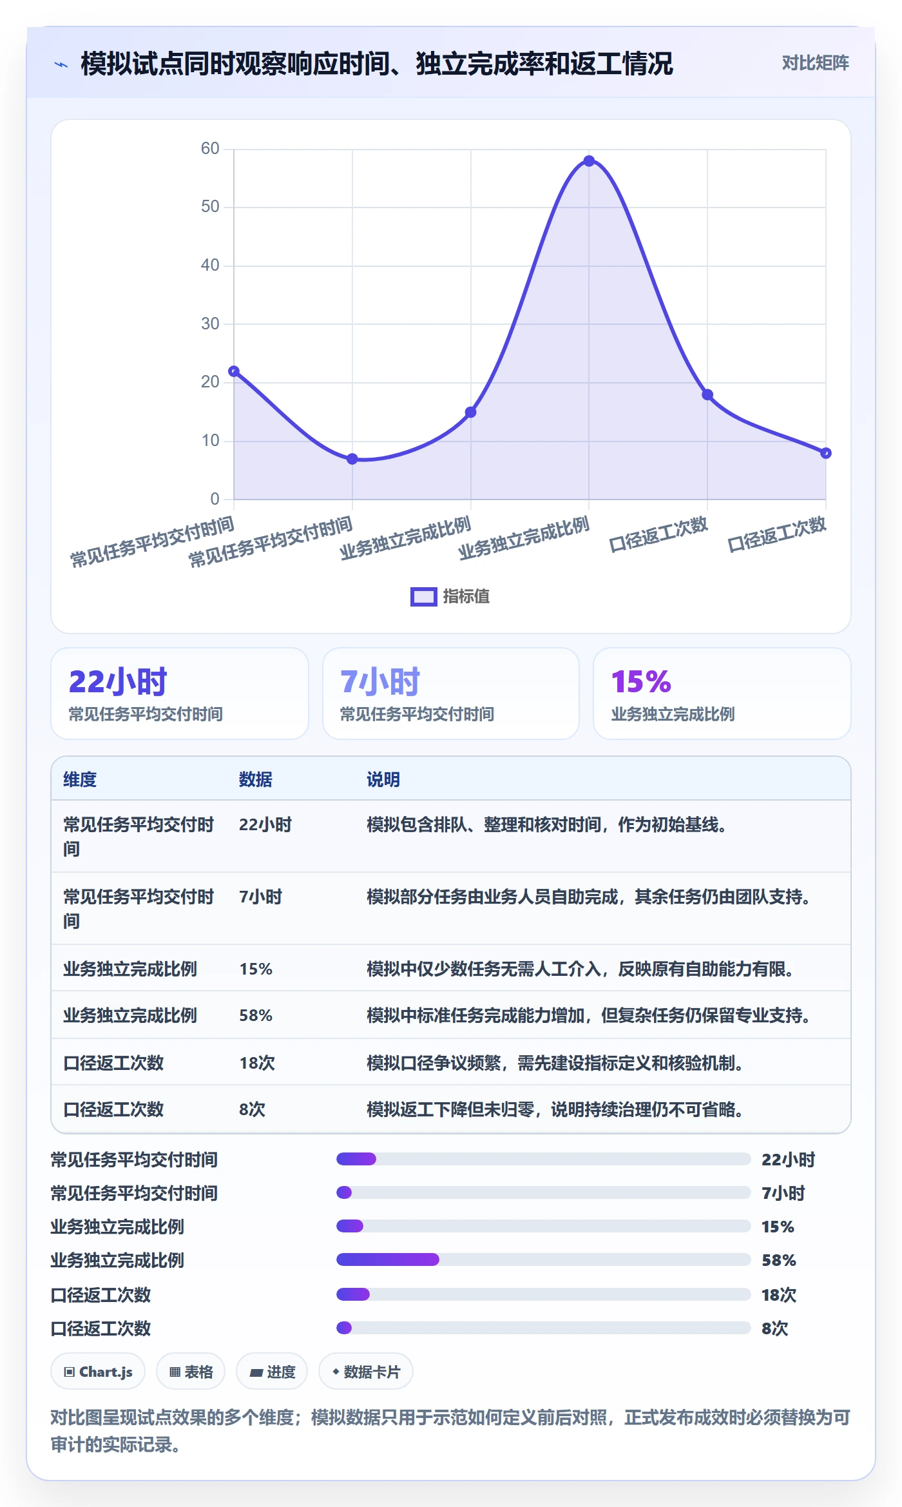Open the 22小时 summary stat card
This screenshot has width=902, height=1507.
point(180,694)
